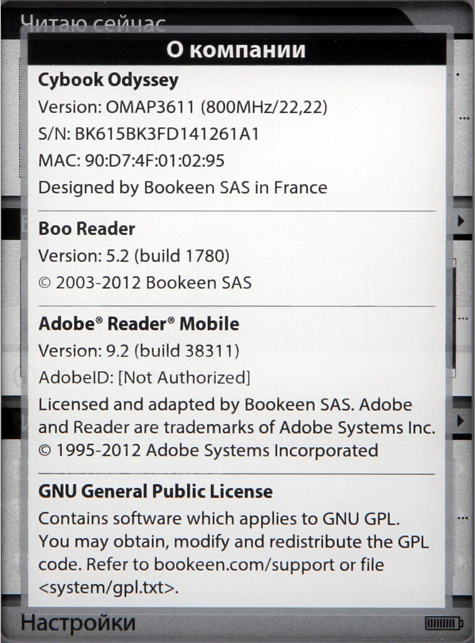Click the Cybook Odyssey heading

pos(108,81)
